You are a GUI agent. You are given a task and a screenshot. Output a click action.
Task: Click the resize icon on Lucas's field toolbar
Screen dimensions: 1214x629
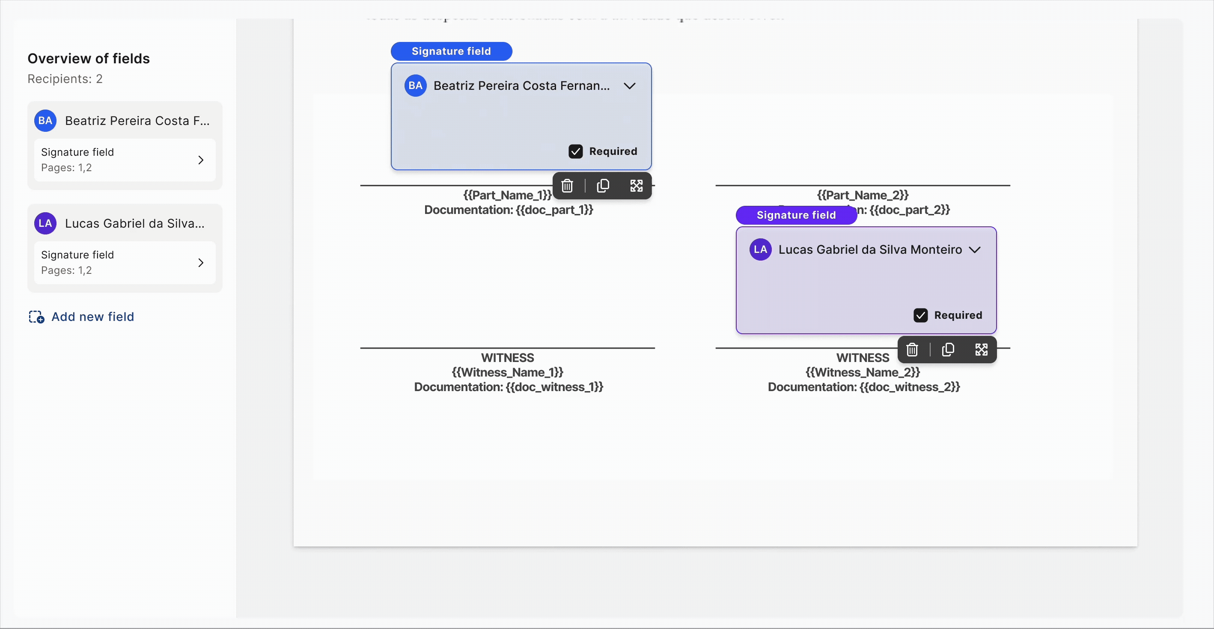click(981, 350)
